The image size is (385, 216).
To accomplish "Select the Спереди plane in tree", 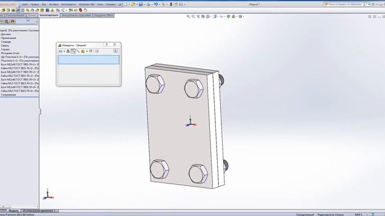I will tap(6, 41).
